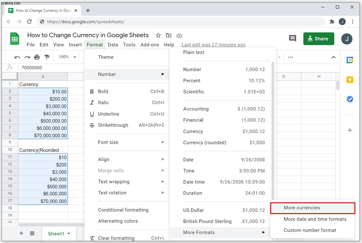Viewport: 362px width, 243px height.
Task: Open the View menu
Action: point(58,45)
